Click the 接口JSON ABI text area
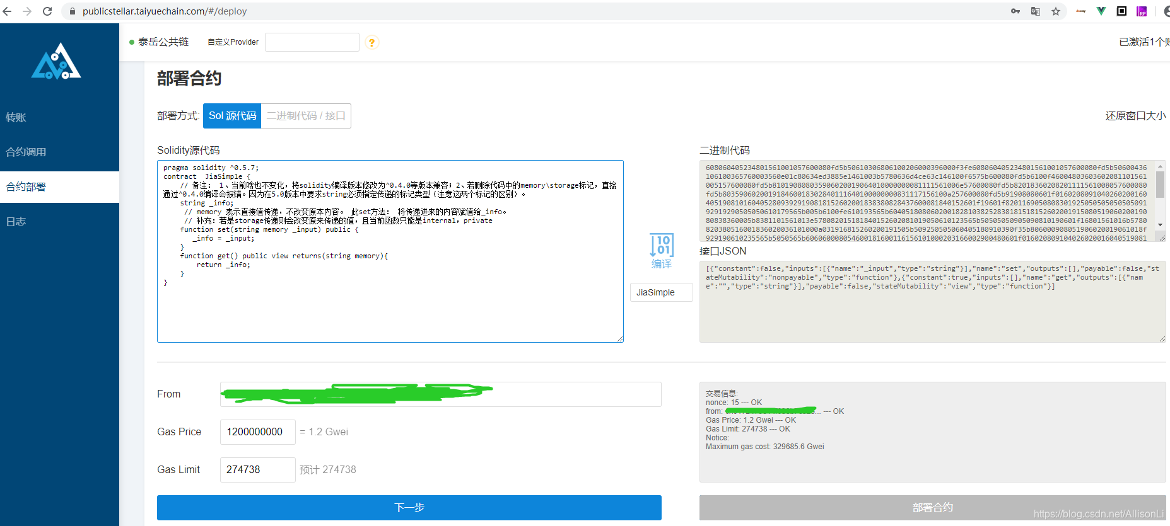Screen dimensions: 1170x526 pyautogui.click(x=933, y=302)
